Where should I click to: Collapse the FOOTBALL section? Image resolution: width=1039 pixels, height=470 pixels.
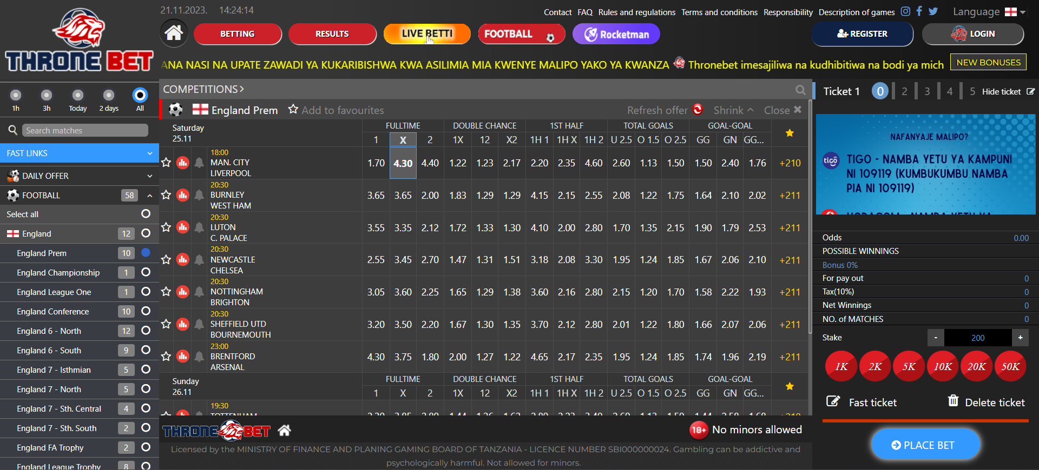80,195
